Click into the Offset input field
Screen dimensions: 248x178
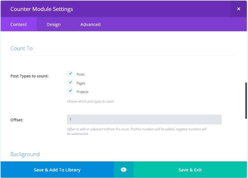(144, 119)
